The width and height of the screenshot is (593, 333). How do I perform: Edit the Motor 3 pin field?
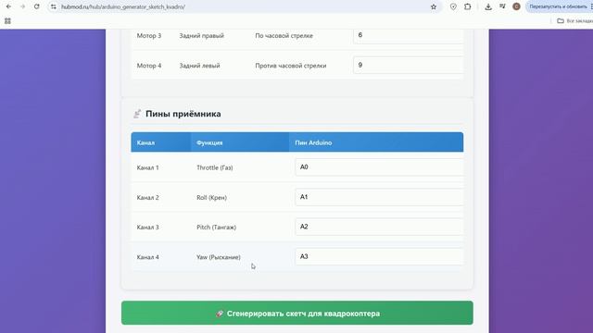click(408, 35)
